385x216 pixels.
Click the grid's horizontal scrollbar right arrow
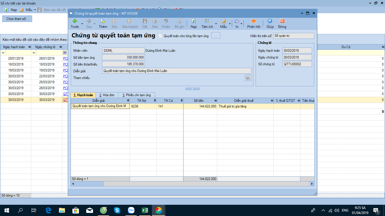[312, 184]
